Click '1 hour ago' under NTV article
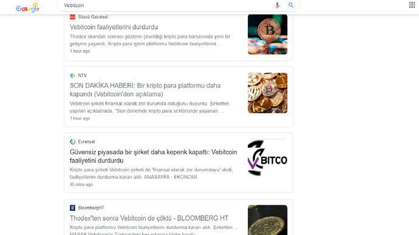The width and height of the screenshot is (419, 235). click(x=80, y=118)
